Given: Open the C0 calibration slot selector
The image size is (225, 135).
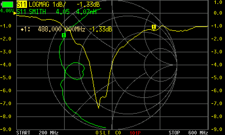Looking at the screenshot, I should [x=118, y=132].
